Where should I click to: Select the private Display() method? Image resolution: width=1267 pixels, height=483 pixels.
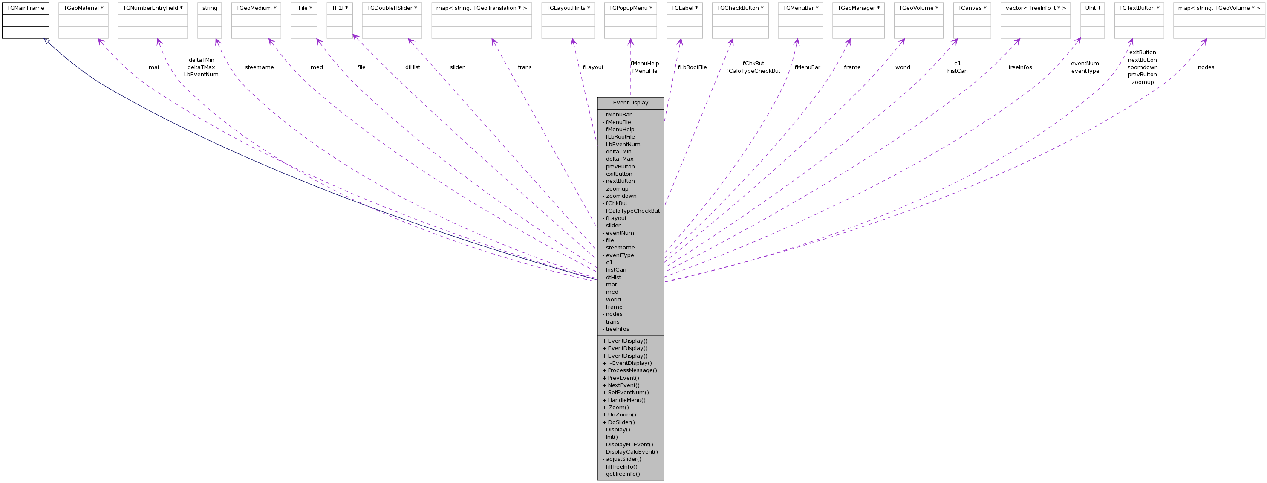pyautogui.click(x=616, y=429)
